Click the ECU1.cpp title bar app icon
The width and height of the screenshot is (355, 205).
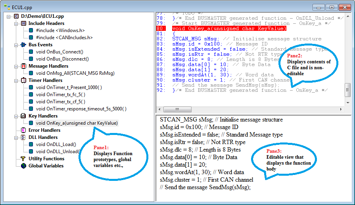click(7, 7)
